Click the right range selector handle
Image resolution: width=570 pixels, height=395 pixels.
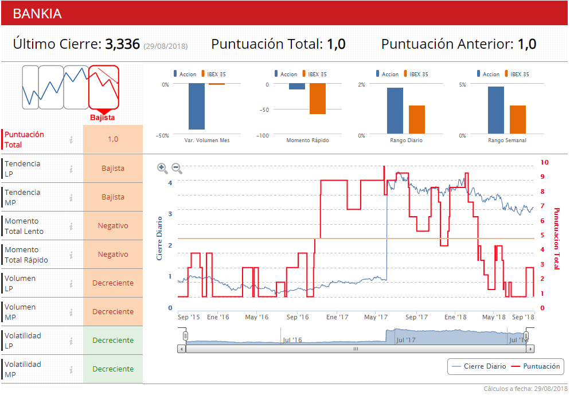(x=526, y=336)
